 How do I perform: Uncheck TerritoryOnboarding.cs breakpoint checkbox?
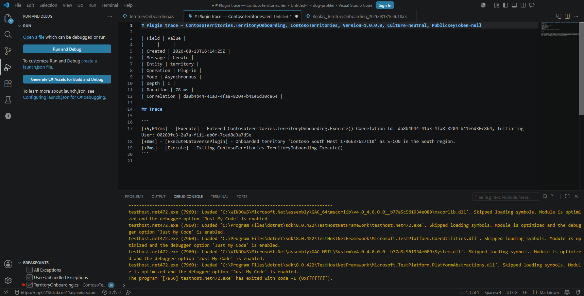(30, 285)
